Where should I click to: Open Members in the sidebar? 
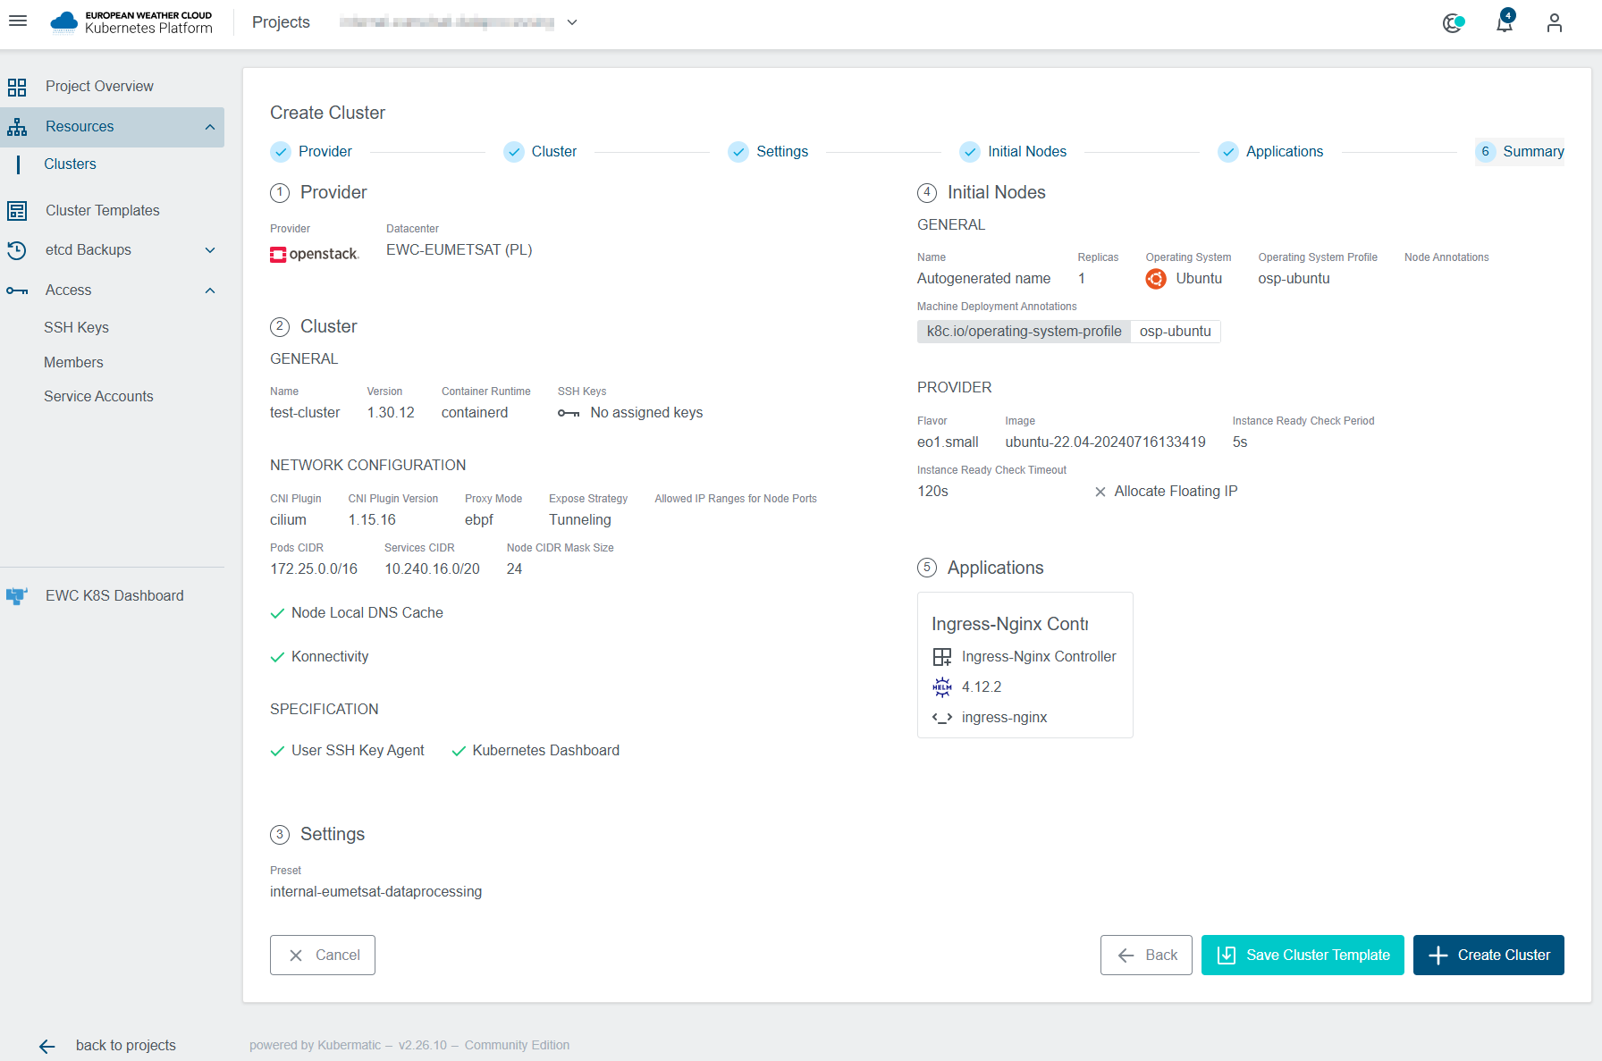(x=73, y=363)
